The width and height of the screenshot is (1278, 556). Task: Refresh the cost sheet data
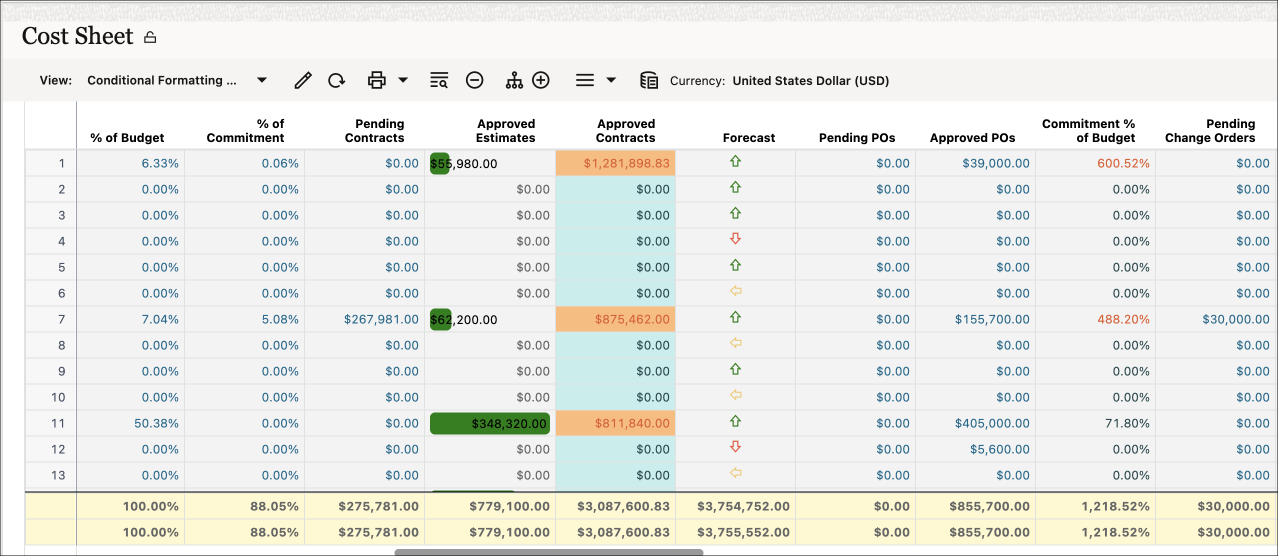(x=336, y=80)
